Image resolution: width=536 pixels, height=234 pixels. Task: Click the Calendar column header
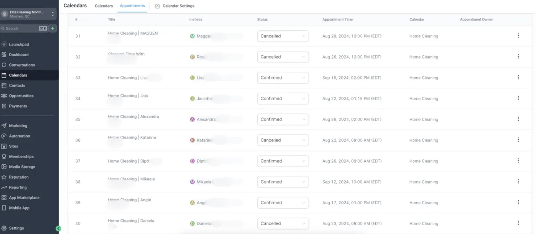(x=417, y=19)
